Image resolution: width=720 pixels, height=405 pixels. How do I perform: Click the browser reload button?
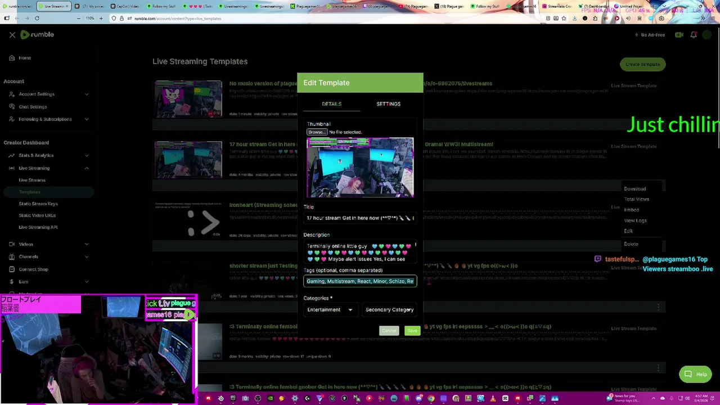(37, 19)
